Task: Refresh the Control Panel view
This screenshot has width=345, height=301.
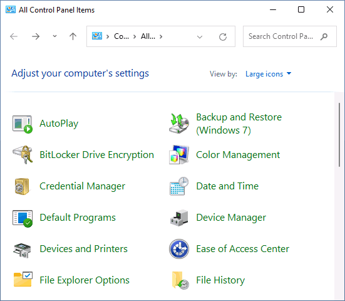Action: (x=223, y=37)
